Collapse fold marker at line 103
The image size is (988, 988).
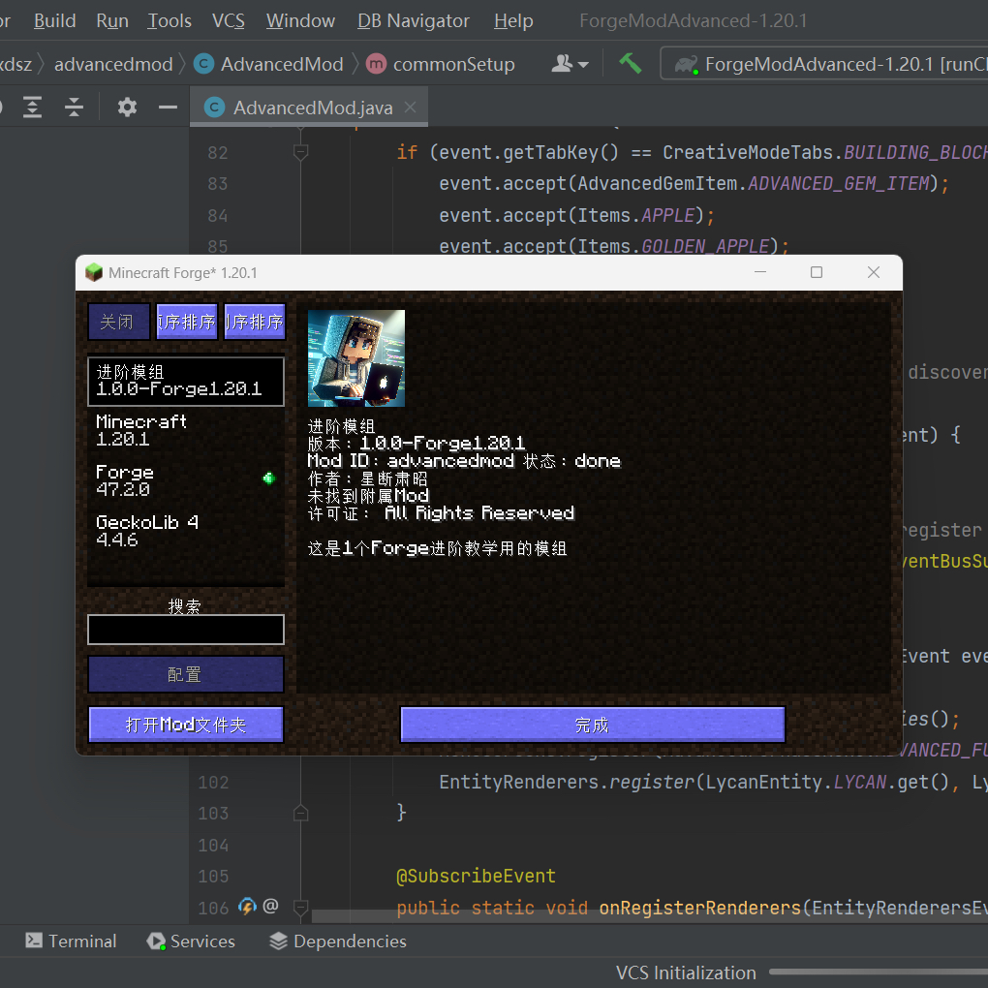[300, 813]
